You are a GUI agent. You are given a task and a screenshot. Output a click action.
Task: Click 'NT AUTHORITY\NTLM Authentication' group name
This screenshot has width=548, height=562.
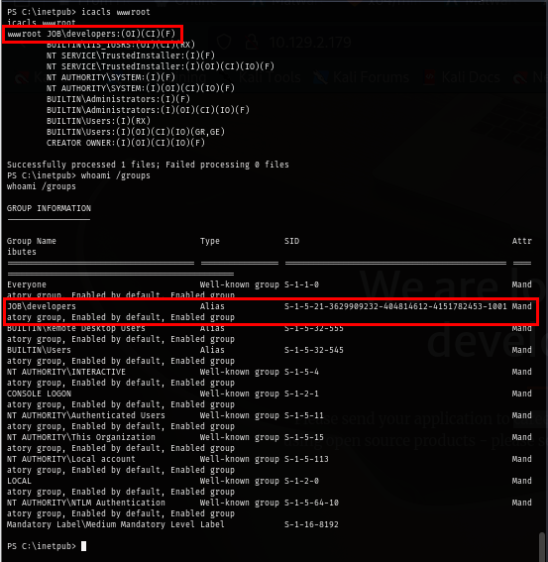point(86,503)
